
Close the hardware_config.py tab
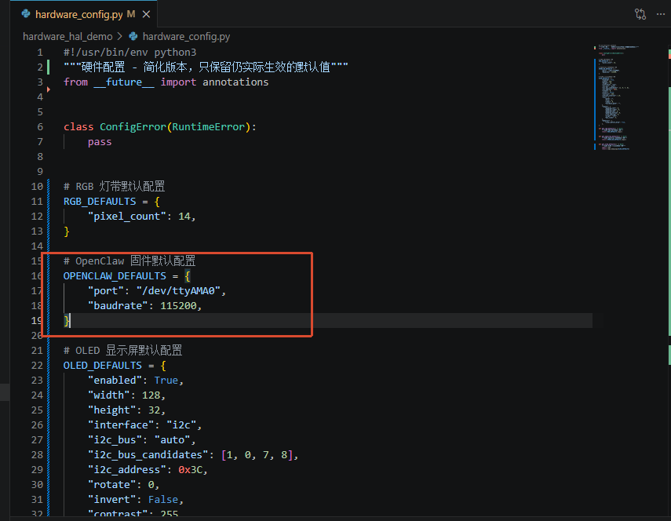pyautogui.click(x=146, y=14)
